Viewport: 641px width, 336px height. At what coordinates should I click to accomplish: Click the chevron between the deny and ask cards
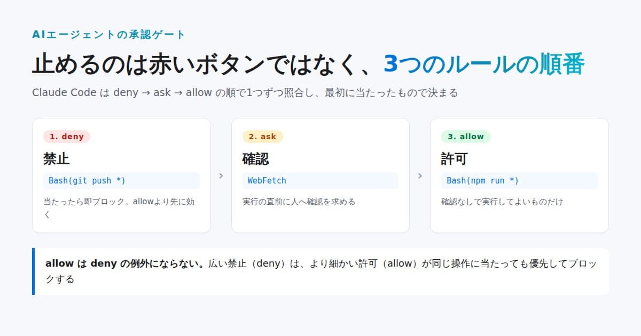pos(221,175)
